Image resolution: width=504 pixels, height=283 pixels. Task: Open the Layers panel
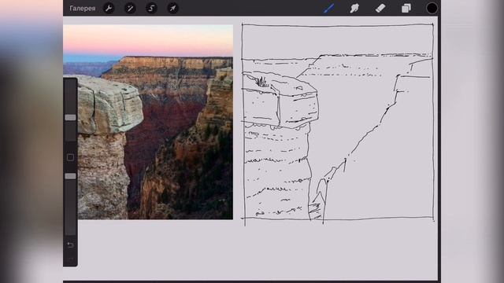[x=406, y=9]
